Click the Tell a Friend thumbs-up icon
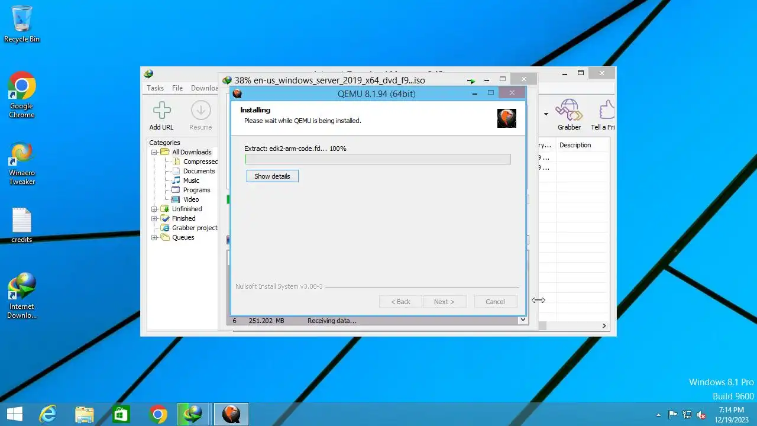The height and width of the screenshot is (426, 757). (x=607, y=111)
